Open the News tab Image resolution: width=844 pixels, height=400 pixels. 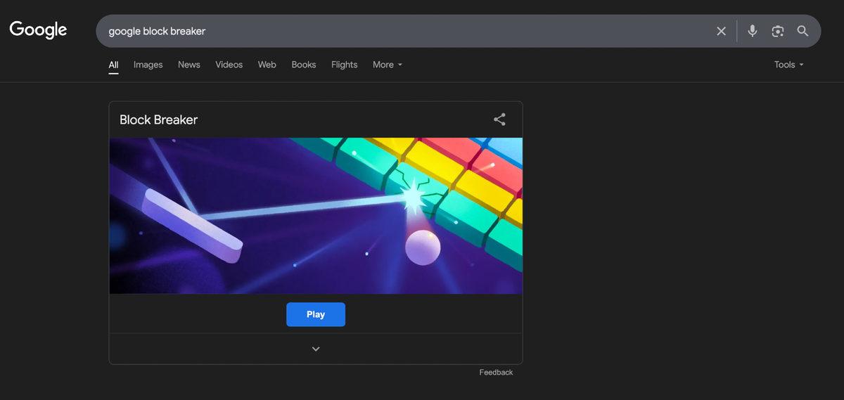pos(189,65)
